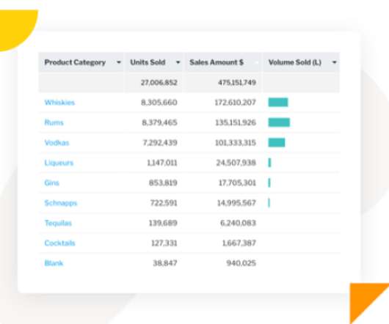
Task: Select Schnapps units sold 722,591
Action: 164,203
